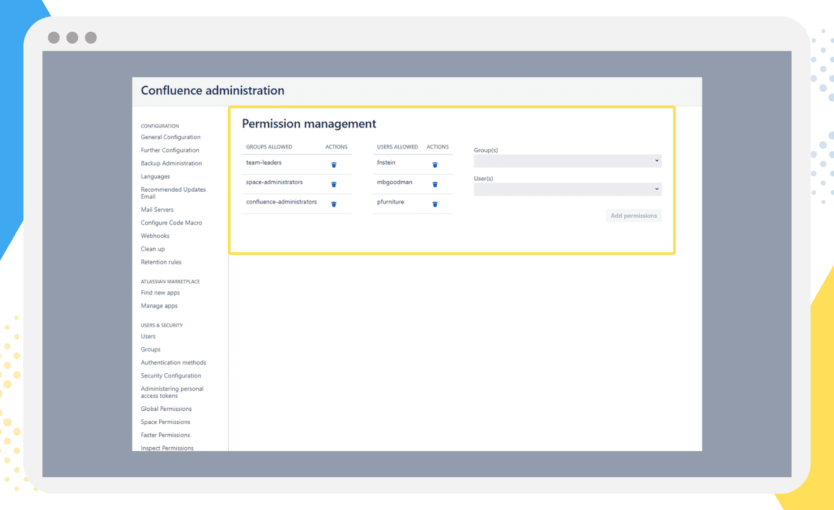Open Administering personal access tokens
The width and height of the screenshot is (834, 510).
click(x=172, y=392)
